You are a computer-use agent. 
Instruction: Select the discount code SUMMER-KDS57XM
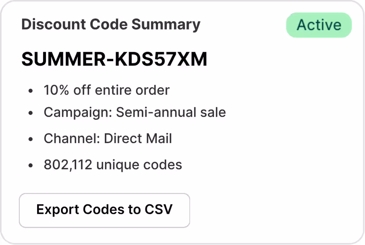114,59
